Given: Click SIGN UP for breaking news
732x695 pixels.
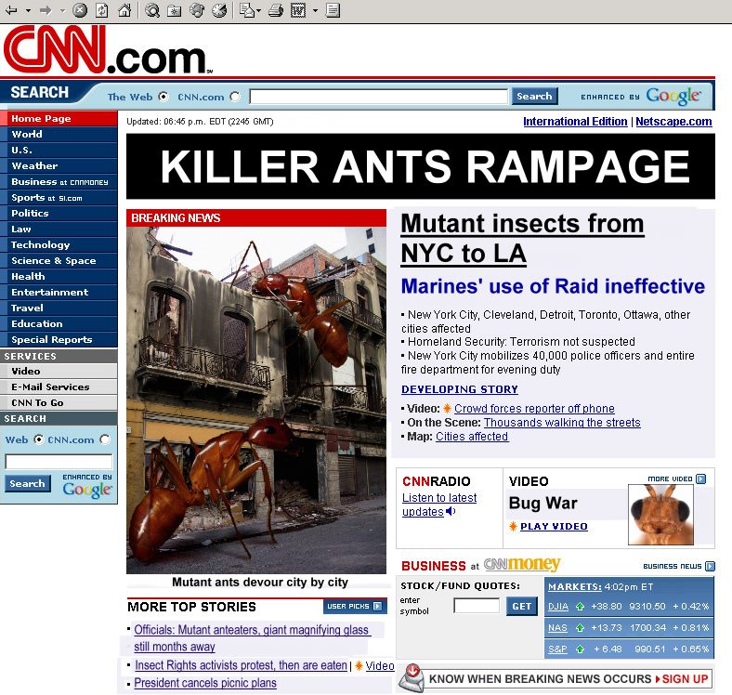Looking at the screenshot, I should tap(685, 678).
